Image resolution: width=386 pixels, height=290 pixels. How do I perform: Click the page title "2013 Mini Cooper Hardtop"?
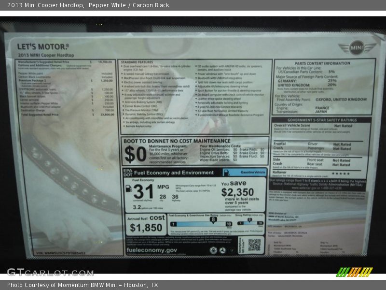[45, 5]
